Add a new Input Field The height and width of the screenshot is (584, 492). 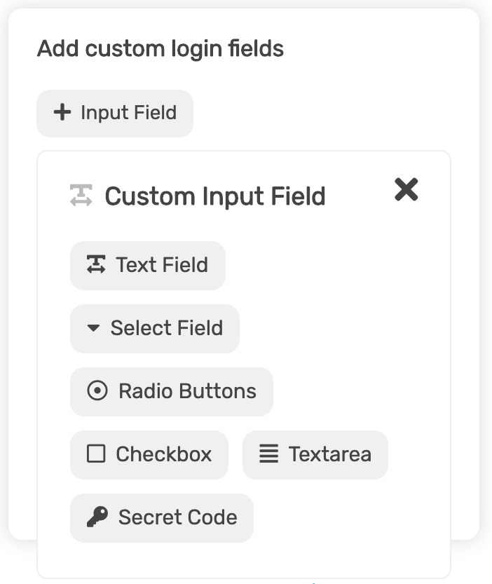coord(115,114)
